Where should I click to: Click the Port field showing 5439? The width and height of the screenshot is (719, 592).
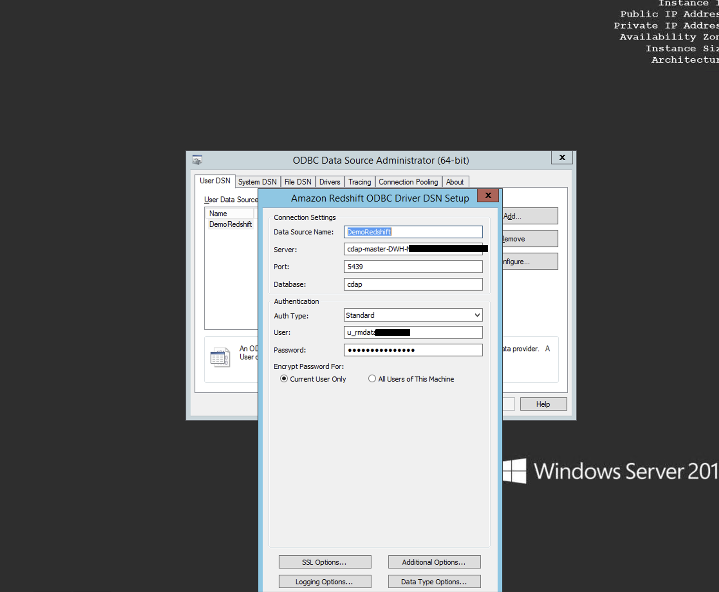tap(413, 267)
